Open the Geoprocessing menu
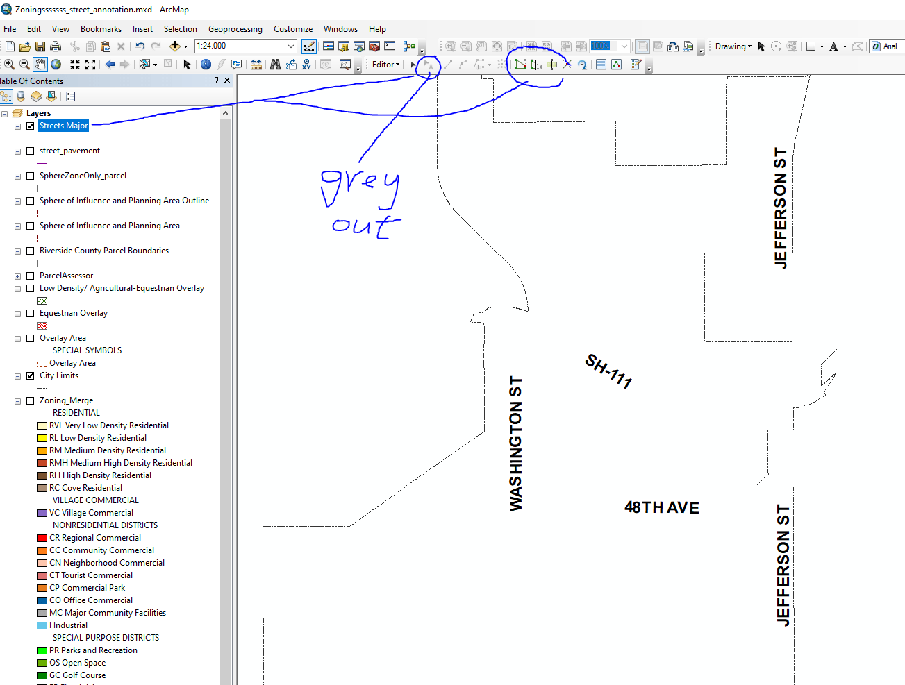905x685 pixels. click(235, 29)
